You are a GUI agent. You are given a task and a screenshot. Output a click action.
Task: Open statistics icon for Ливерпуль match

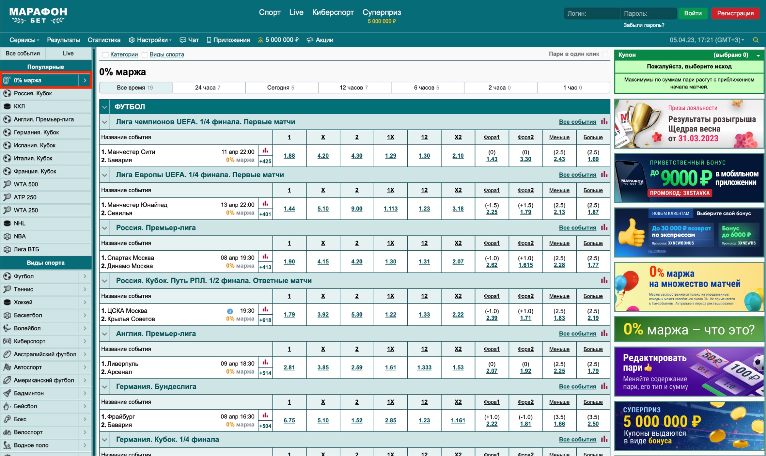point(265,362)
